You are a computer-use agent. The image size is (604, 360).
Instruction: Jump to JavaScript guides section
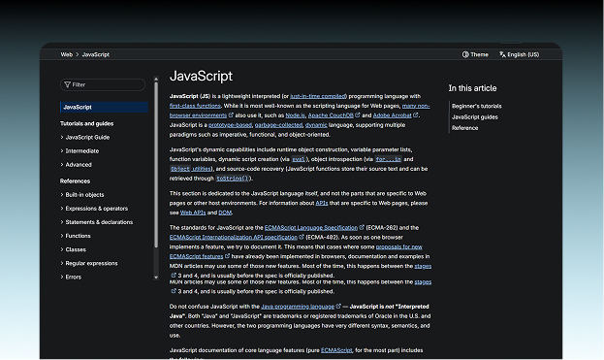(x=475, y=117)
